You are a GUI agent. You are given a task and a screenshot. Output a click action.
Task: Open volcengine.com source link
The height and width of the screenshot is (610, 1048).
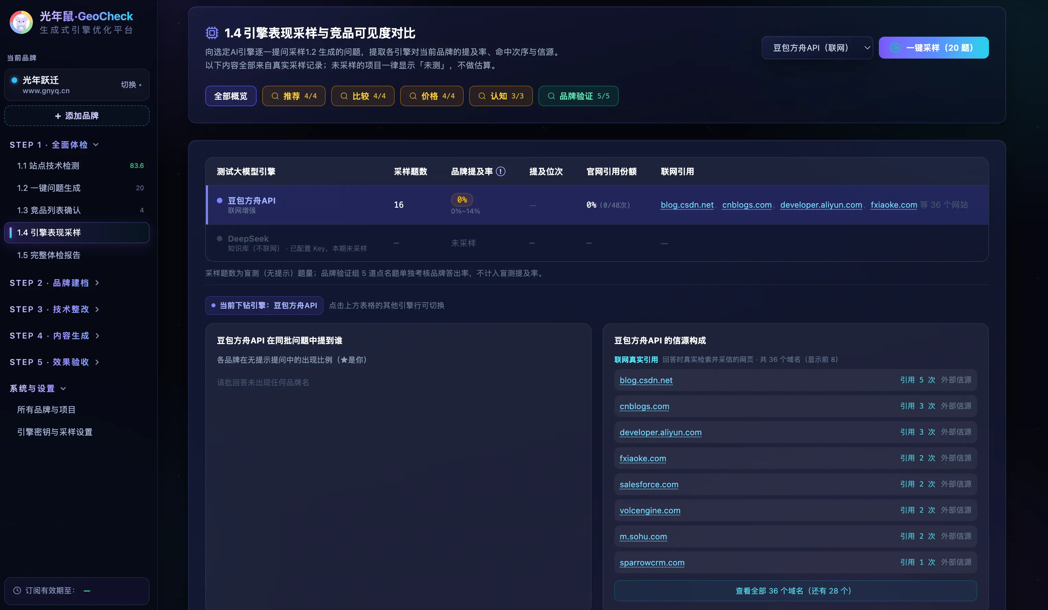[x=650, y=510]
